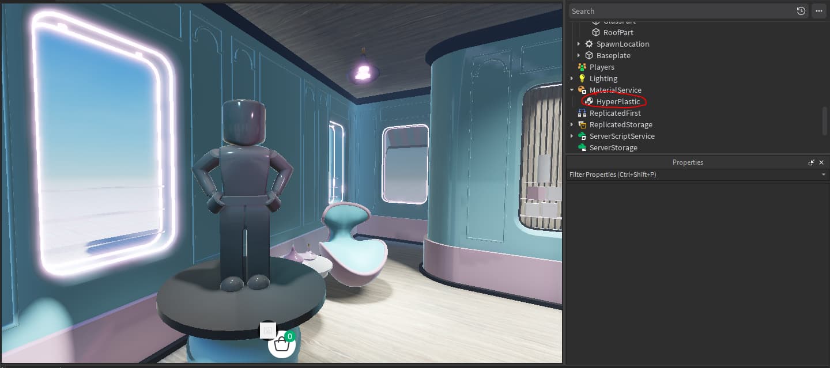Select the HyperPlastic material variant

click(x=618, y=101)
